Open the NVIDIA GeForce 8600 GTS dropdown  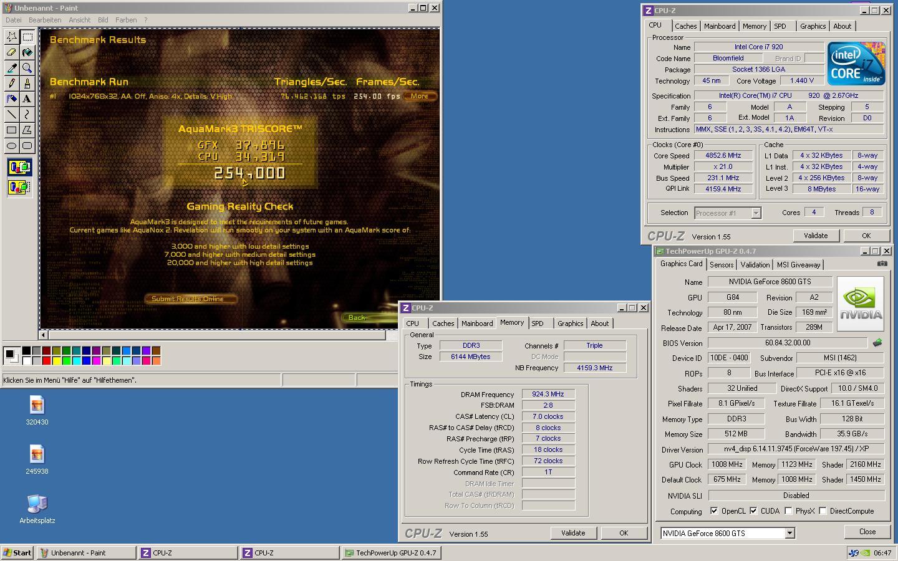point(789,534)
